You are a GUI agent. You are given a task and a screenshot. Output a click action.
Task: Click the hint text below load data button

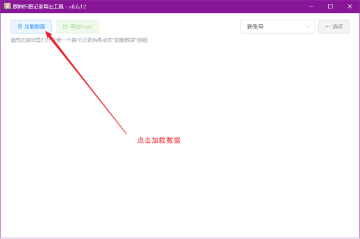[79, 40]
